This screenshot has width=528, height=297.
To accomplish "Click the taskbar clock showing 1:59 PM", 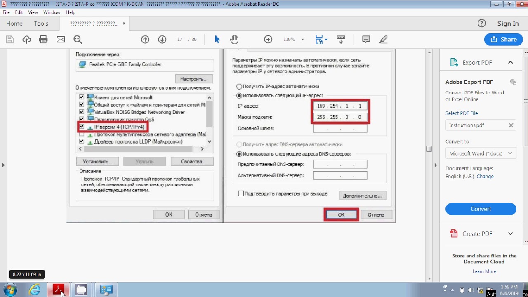I will [x=509, y=290].
